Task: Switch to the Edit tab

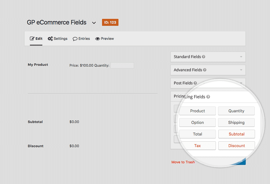Action: coord(36,39)
